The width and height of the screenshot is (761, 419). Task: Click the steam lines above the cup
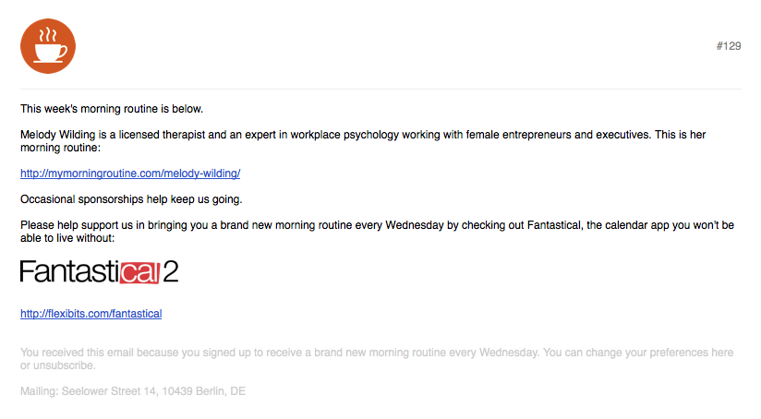pos(48,35)
